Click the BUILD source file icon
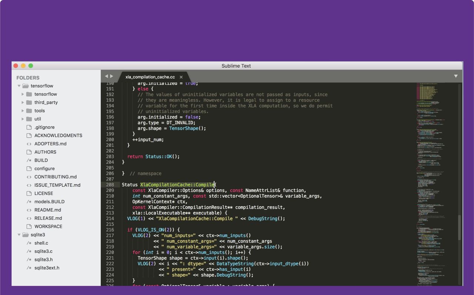 pyautogui.click(x=29, y=160)
